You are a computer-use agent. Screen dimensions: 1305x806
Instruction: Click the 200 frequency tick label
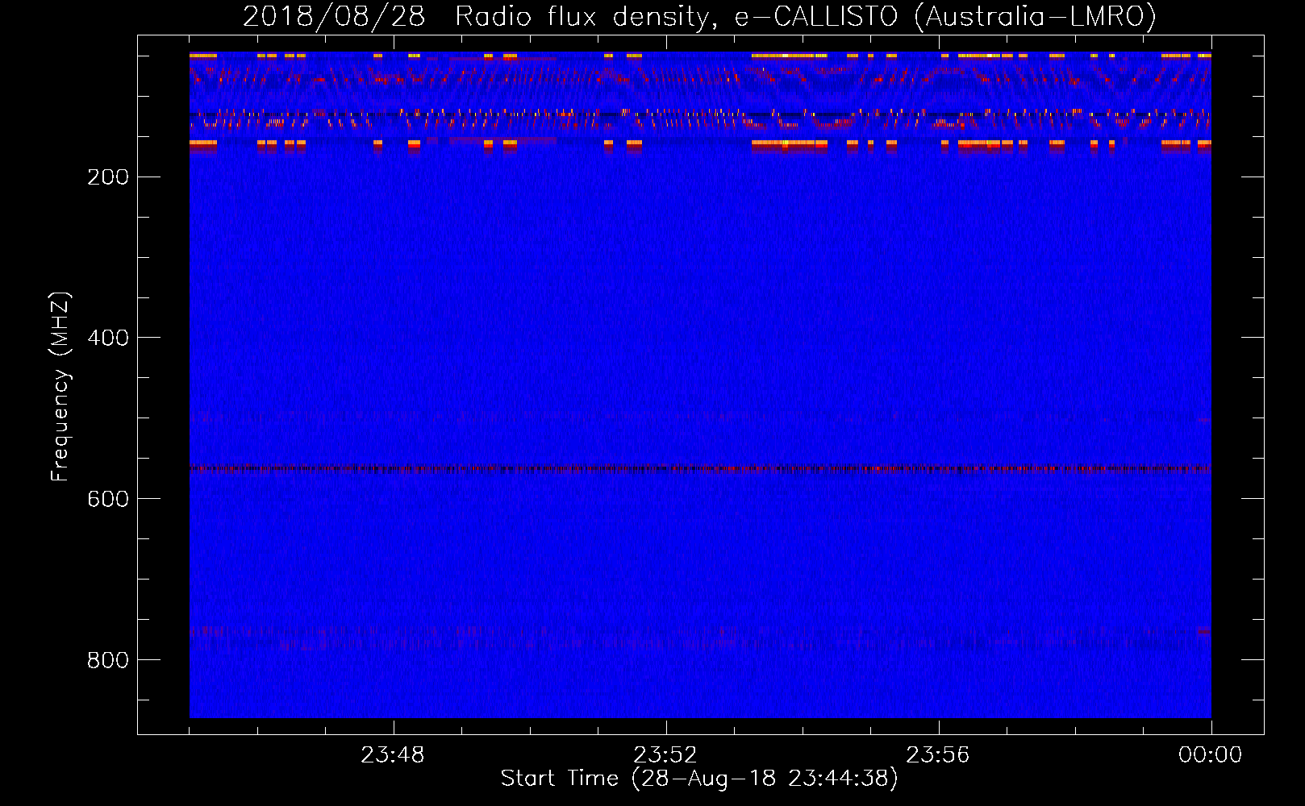tap(108, 177)
